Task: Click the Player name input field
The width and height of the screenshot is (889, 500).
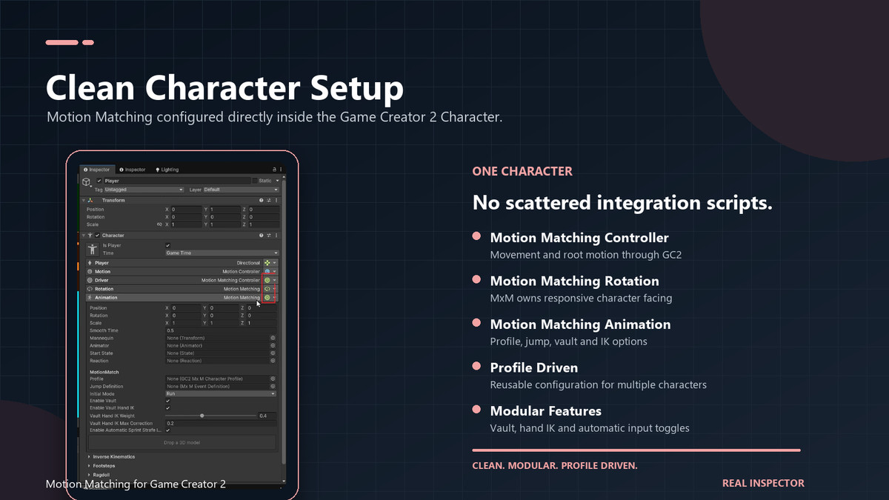Action: click(x=176, y=181)
